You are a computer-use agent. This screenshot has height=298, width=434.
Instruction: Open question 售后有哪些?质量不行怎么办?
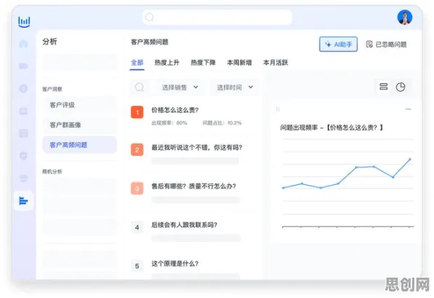pyautogui.click(x=194, y=186)
